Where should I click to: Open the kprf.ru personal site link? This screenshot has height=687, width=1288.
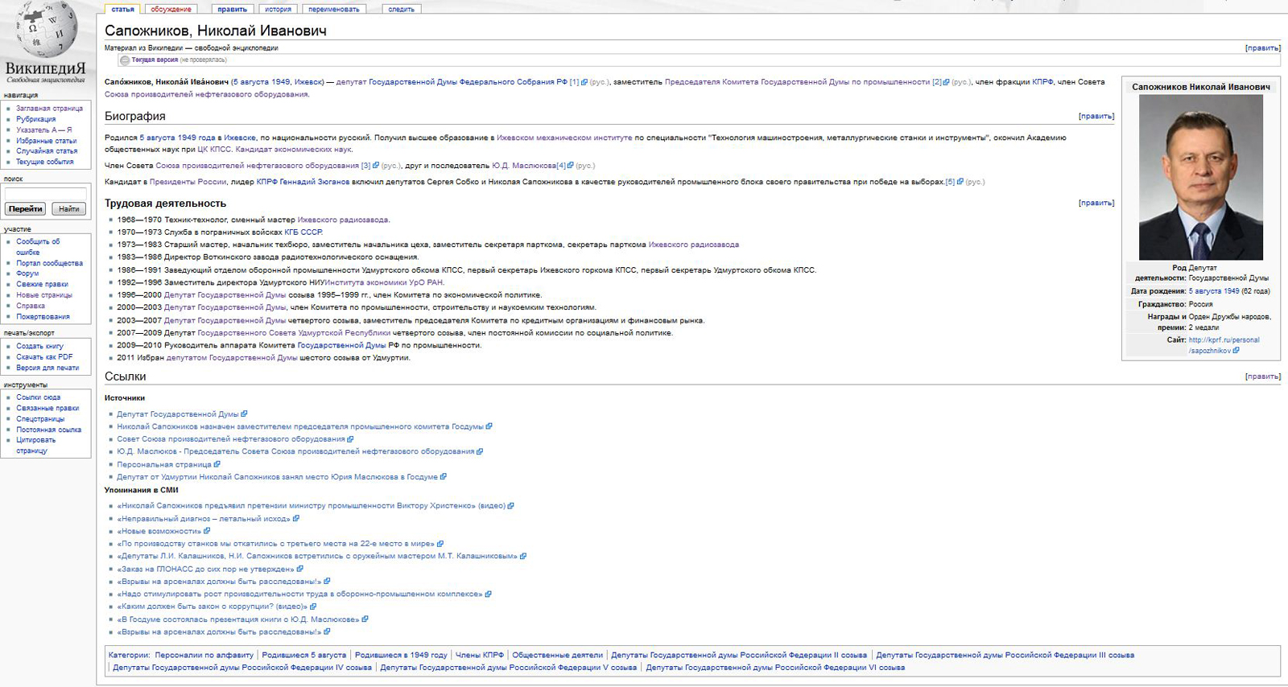click(1224, 345)
